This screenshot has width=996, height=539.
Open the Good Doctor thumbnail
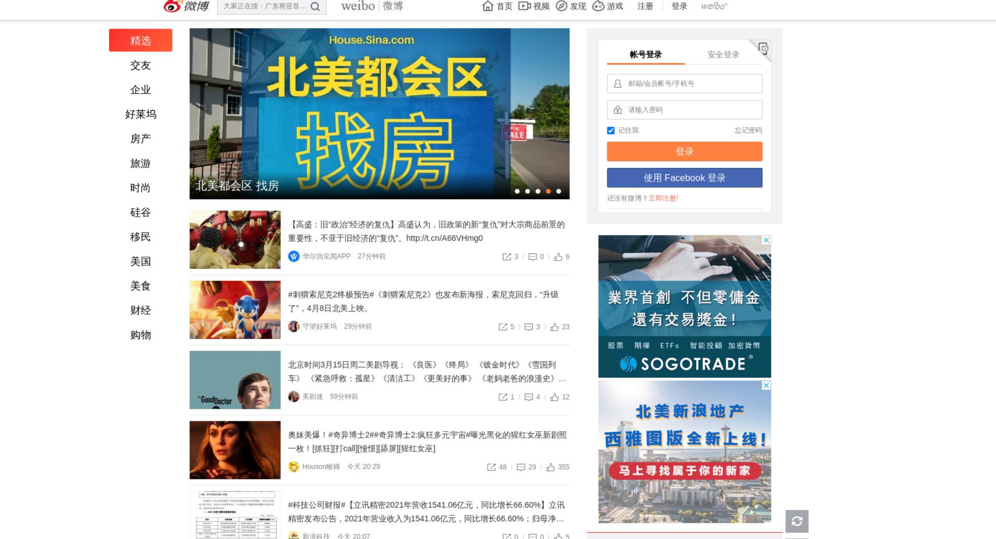coord(235,380)
